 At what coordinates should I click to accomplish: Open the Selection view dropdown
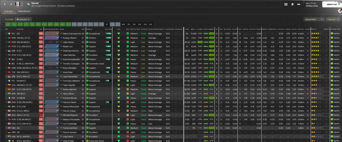tap(23, 19)
